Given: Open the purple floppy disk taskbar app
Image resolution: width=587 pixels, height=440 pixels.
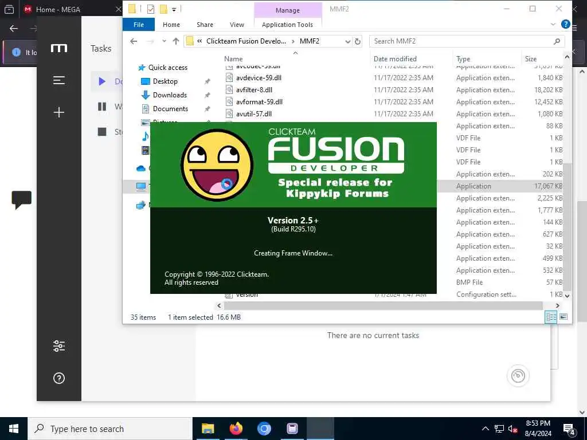Looking at the screenshot, I should pos(292,429).
